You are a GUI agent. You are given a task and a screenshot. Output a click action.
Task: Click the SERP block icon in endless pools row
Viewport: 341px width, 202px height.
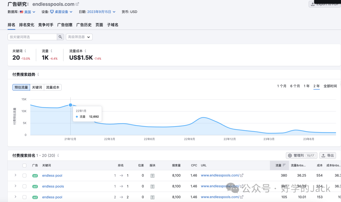(153, 186)
